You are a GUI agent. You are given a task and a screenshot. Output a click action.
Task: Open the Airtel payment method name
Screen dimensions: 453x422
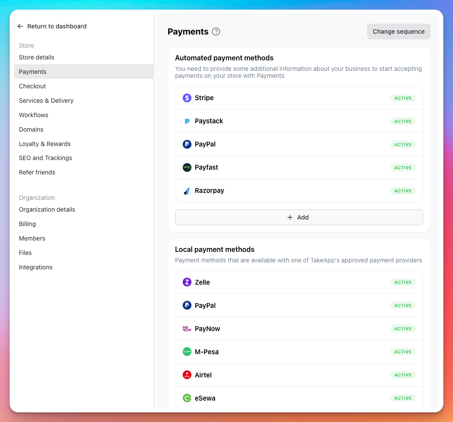tap(203, 375)
